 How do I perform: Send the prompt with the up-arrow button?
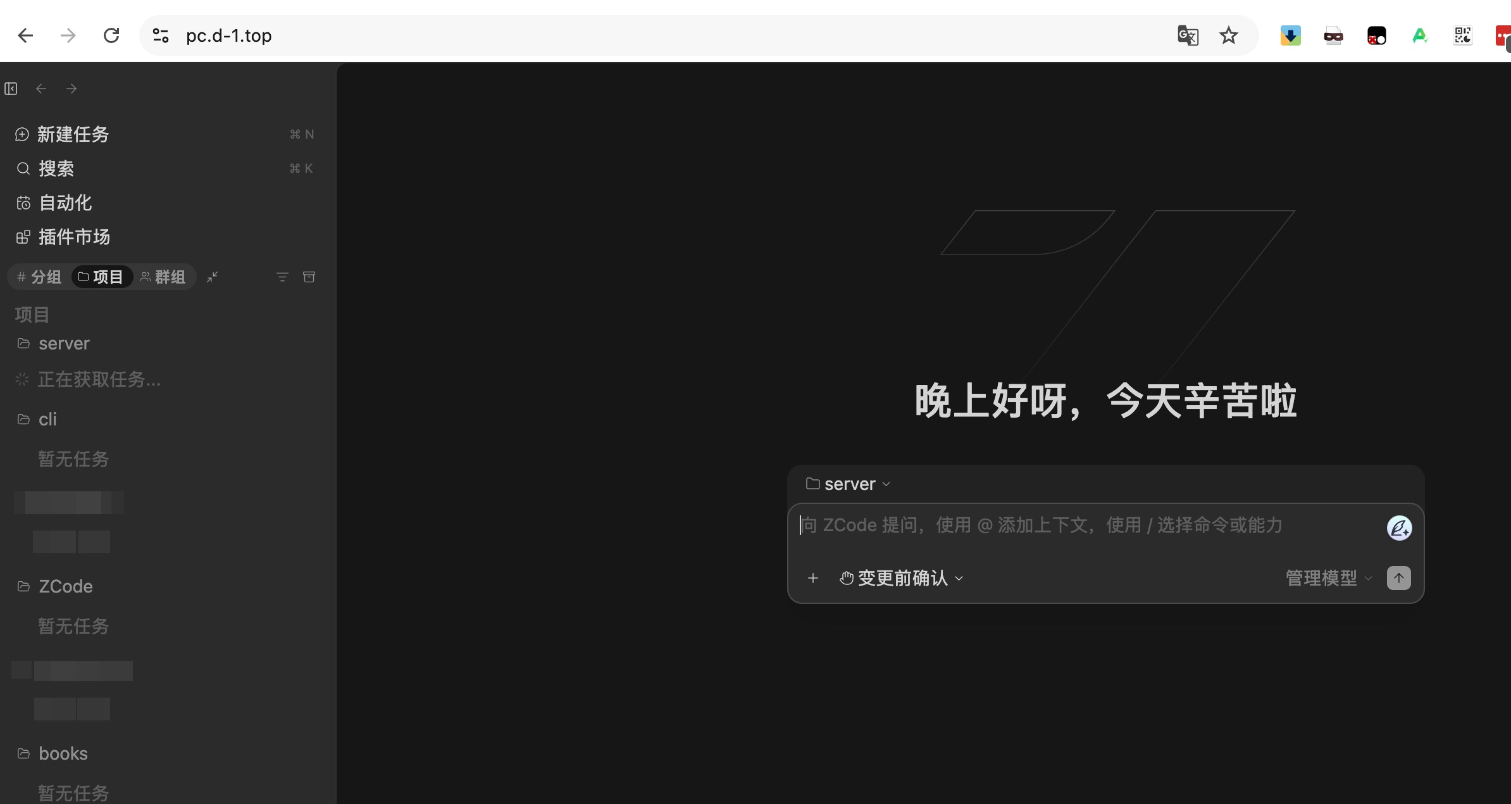click(x=1399, y=578)
